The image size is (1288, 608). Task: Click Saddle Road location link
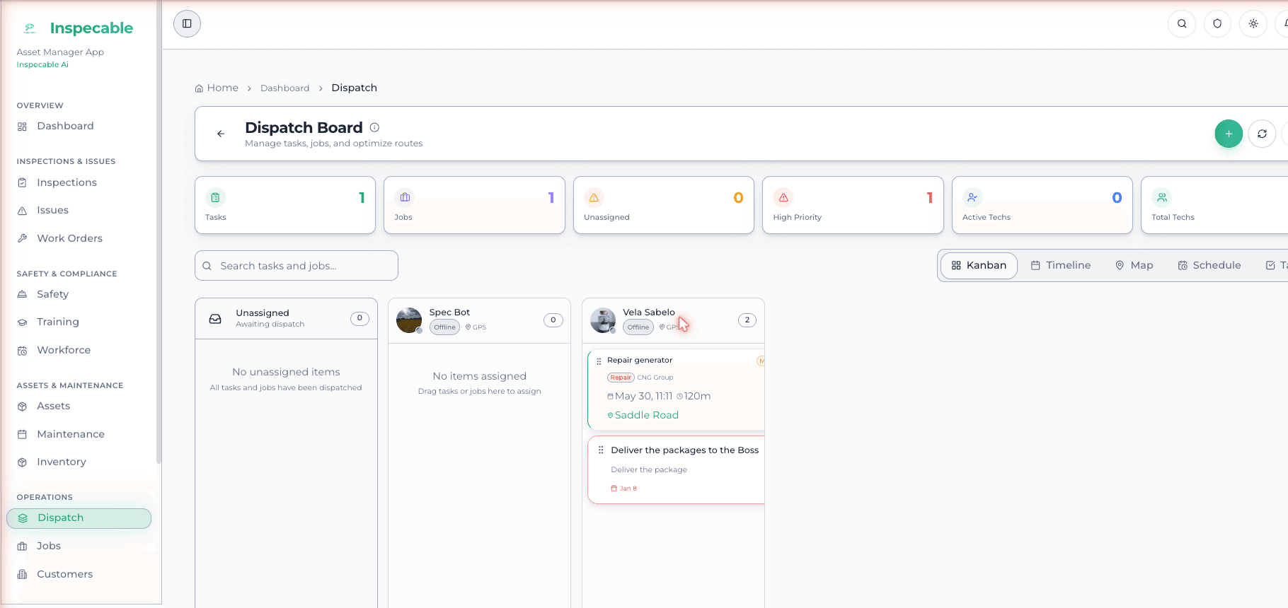[643, 415]
